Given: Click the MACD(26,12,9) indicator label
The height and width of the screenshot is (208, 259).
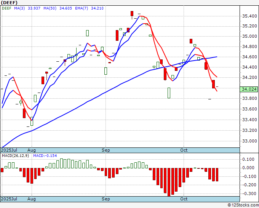Looking at the screenshot, I should pyautogui.click(x=15, y=156).
